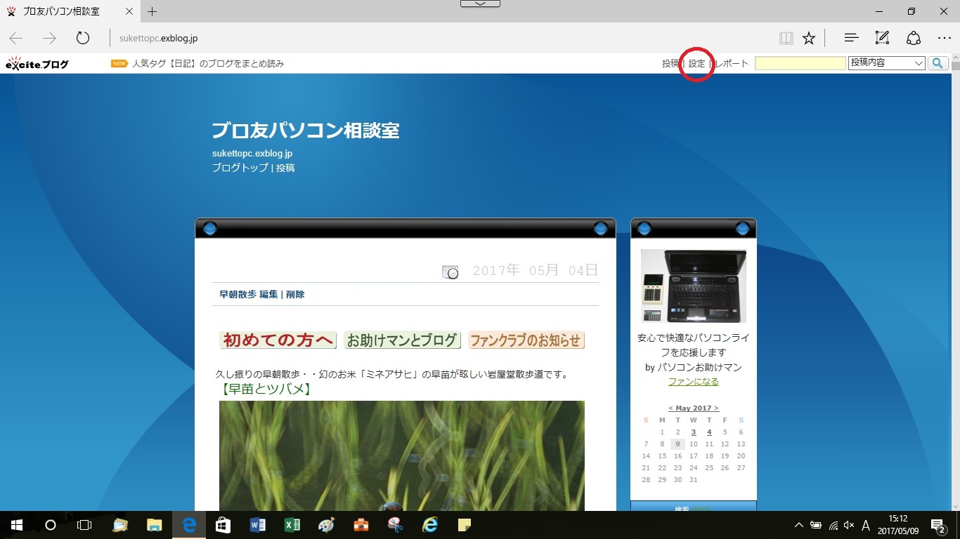
Task: Launch Paint palette from taskbar
Action: 326,525
